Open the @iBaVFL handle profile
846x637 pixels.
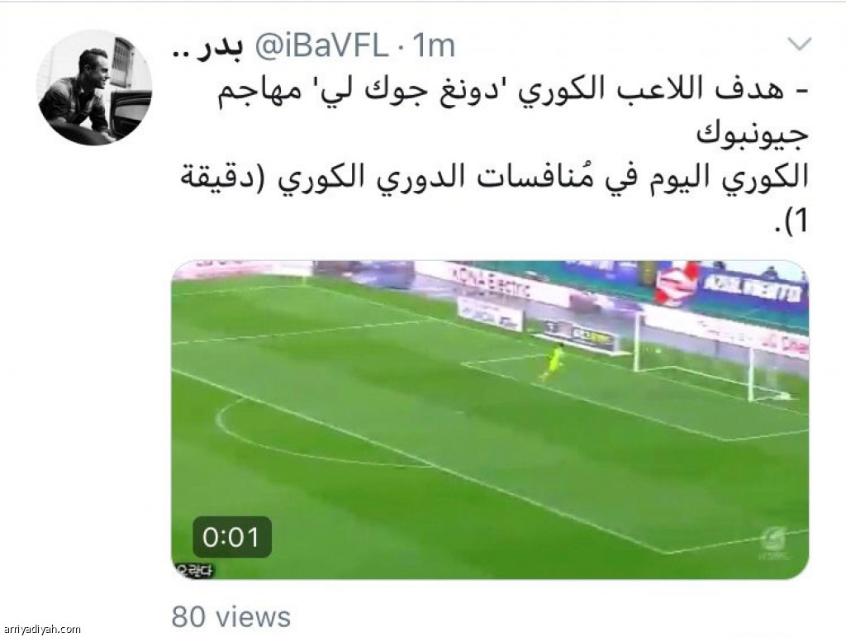(x=321, y=46)
